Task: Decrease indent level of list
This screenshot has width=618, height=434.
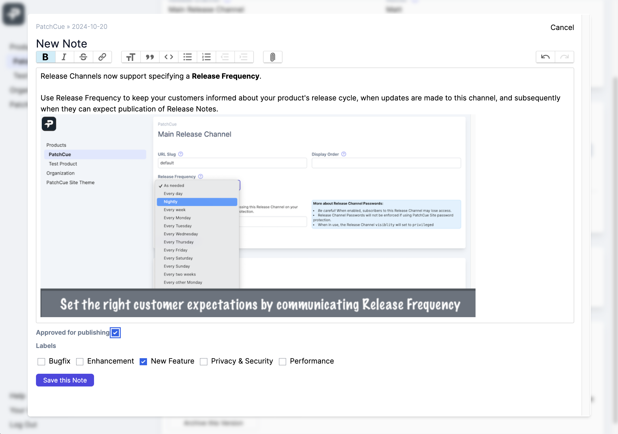Action: (225, 57)
